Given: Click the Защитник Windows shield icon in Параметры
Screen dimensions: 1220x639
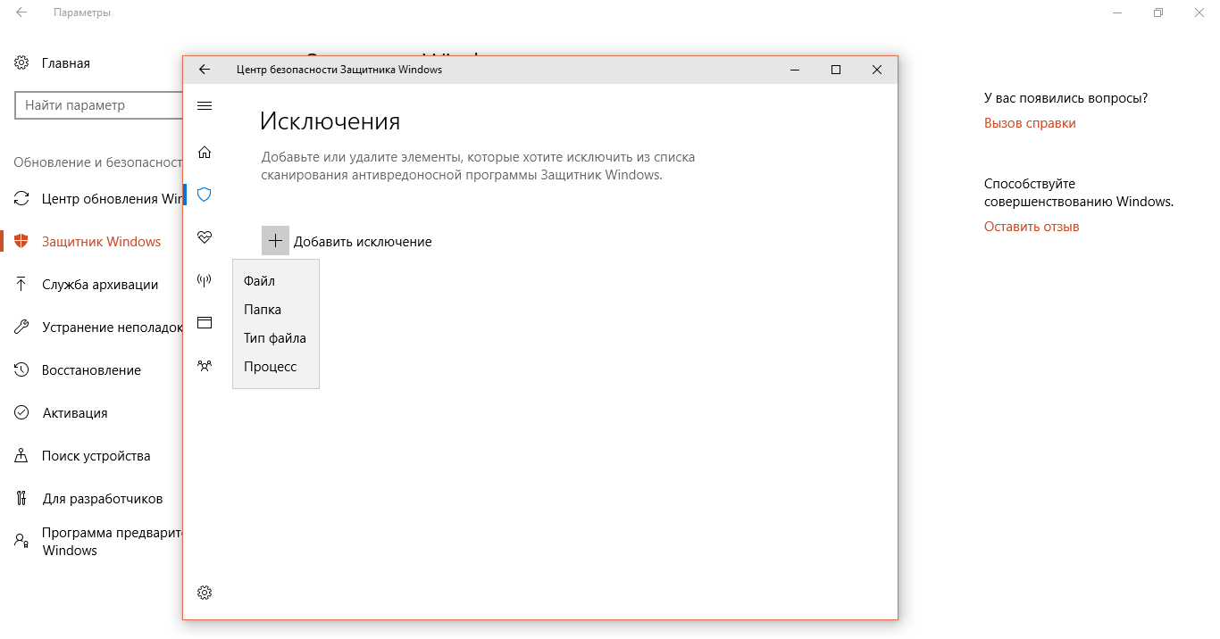Looking at the screenshot, I should tap(21, 242).
